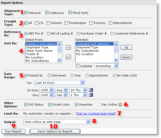The image size is (161, 138).
Task: Open the Last 14 Days dropdown
Action: click(82, 83)
